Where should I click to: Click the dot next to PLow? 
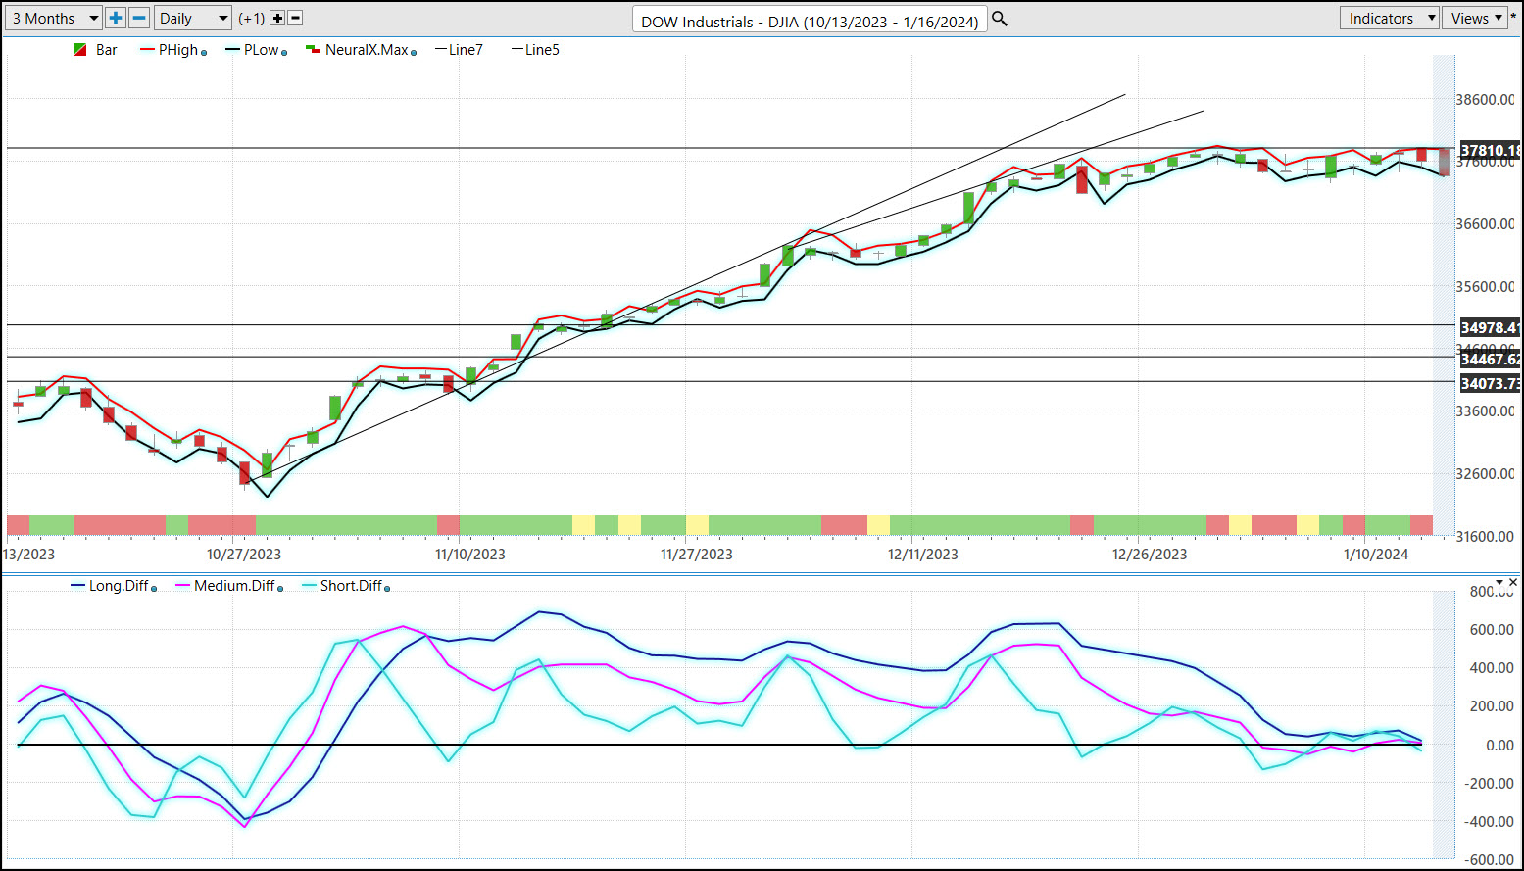point(284,53)
